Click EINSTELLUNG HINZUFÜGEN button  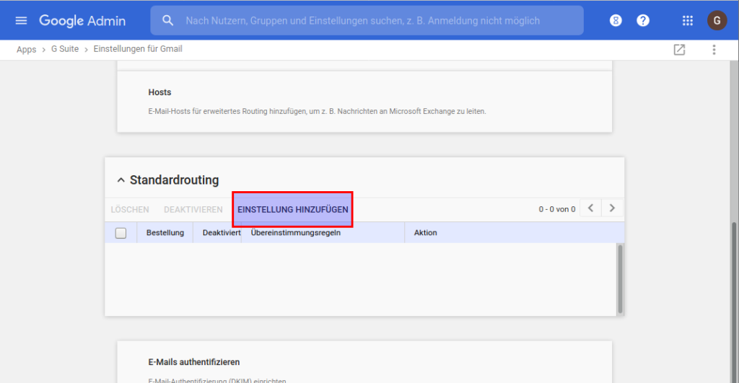tap(293, 209)
